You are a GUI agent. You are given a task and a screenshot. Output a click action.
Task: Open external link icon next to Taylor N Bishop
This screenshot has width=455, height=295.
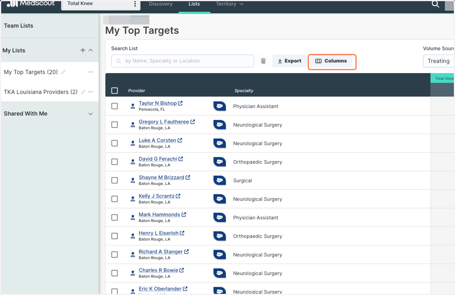click(x=180, y=103)
